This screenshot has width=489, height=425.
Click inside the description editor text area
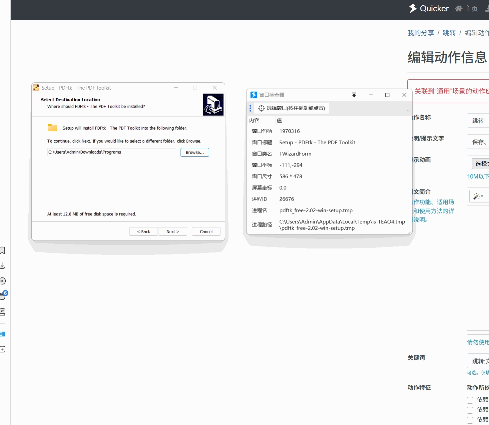click(x=478, y=268)
